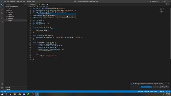Click the unsaved dot on script.js tab
The width and height of the screenshot is (171, 96).
[47, 4]
